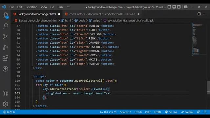Image resolution: width=210 pixels, height=118 pixels.
Task: Click unsaved dot on Untitled-1 tab
Action: coord(138,14)
